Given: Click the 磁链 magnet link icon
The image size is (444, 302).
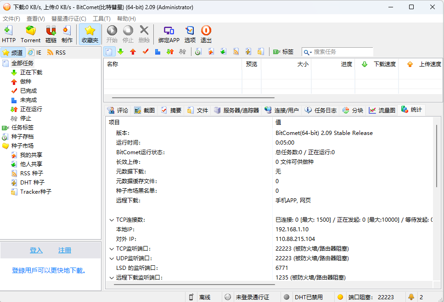Looking at the screenshot, I should click(x=51, y=34).
